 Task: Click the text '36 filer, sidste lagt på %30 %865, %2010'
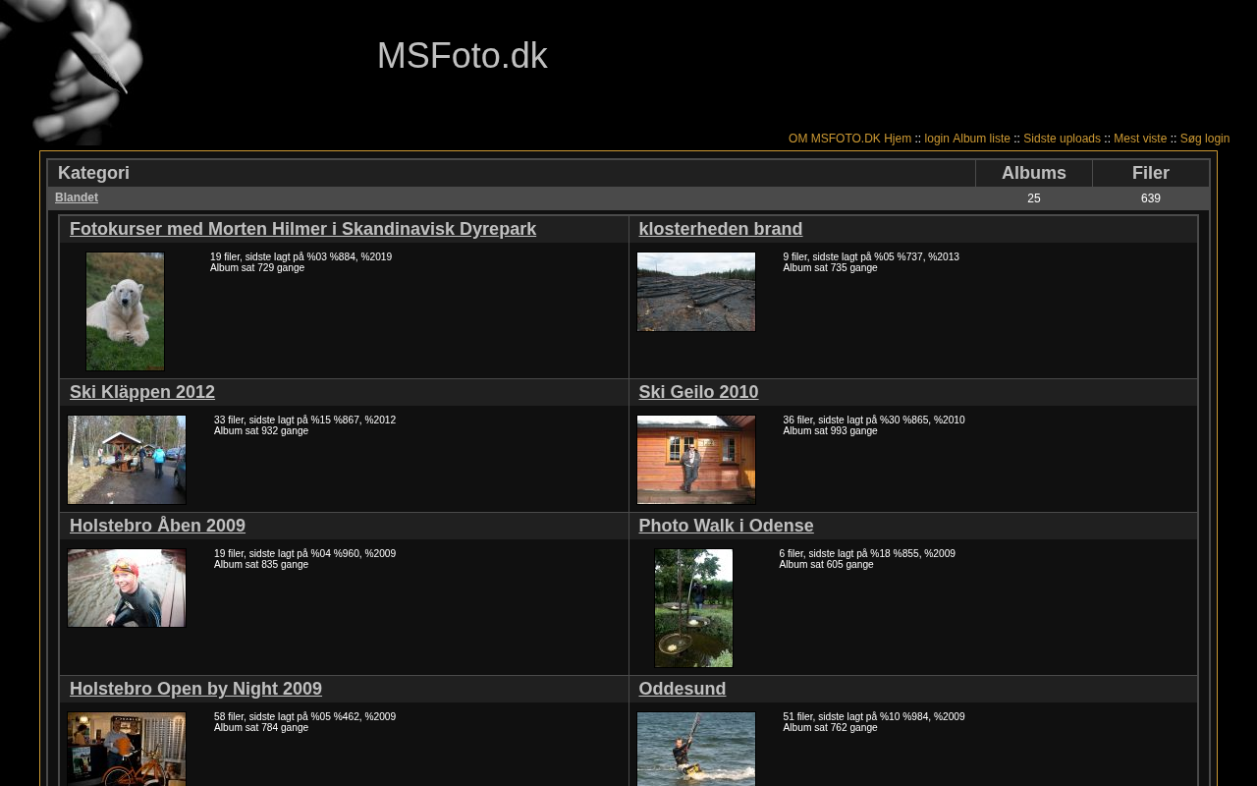(874, 421)
